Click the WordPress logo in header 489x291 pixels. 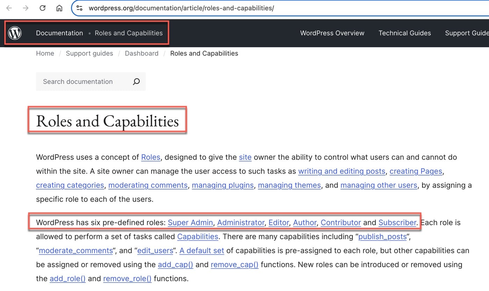point(15,33)
